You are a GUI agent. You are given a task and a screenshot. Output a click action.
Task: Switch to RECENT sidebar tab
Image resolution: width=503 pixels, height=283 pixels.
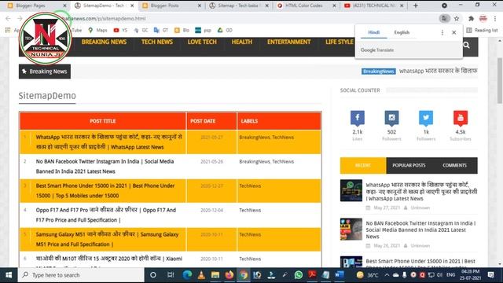pyautogui.click(x=363, y=165)
